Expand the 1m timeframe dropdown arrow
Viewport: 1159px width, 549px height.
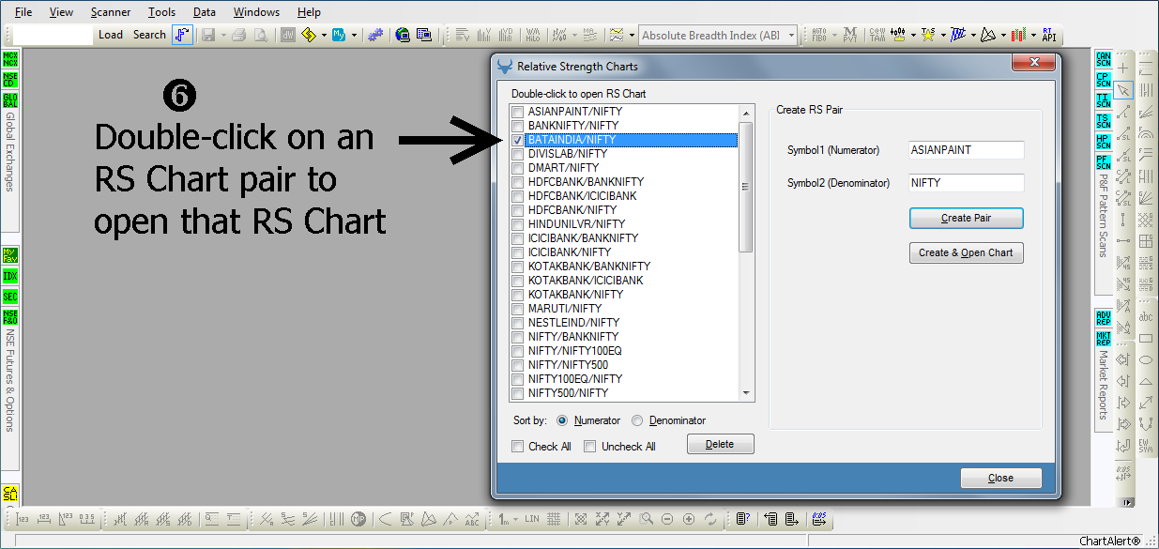click(516, 519)
